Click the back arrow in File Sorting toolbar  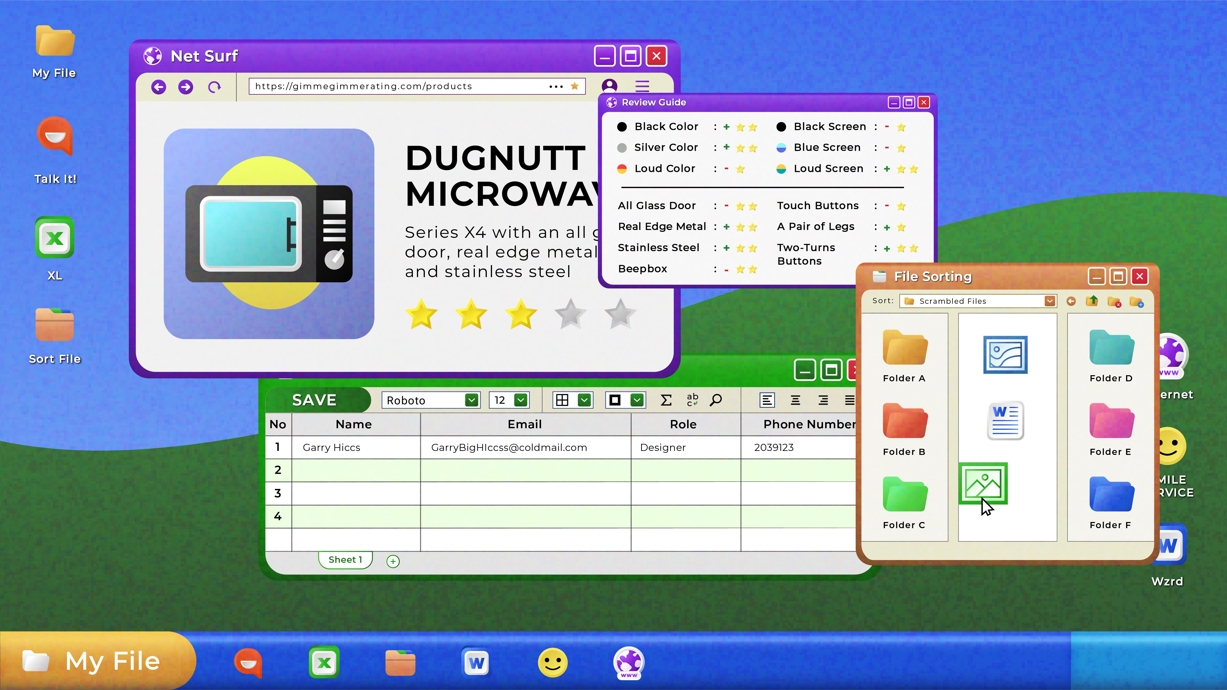pos(1071,301)
